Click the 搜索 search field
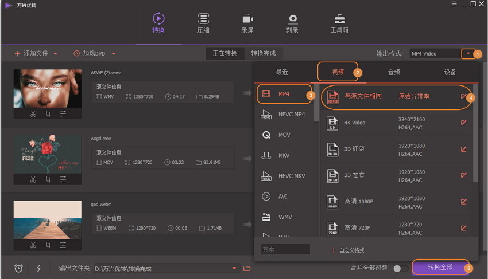The width and height of the screenshot is (488, 279). [x=285, y=250]
